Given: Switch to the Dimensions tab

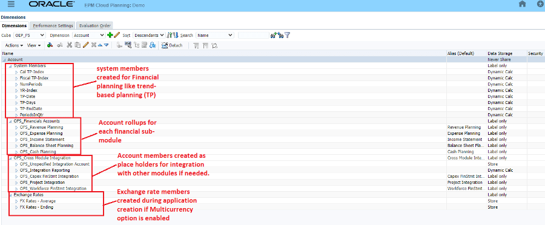Looking at the screenshot, I should (x=15, y=25).
